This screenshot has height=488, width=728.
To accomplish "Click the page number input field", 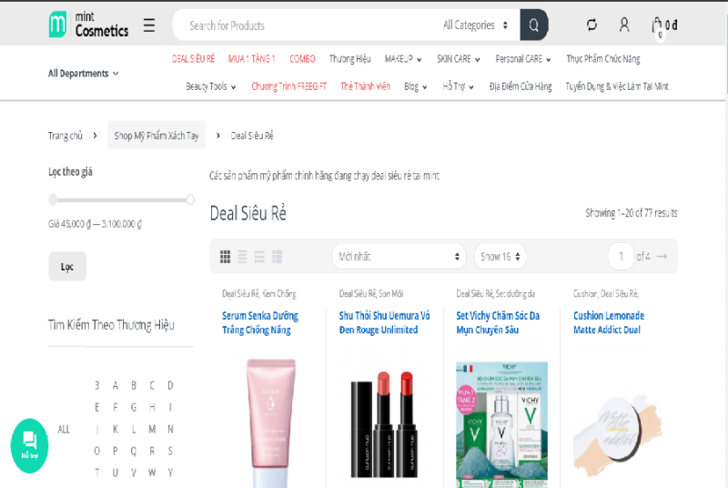I will pos(621,257).
